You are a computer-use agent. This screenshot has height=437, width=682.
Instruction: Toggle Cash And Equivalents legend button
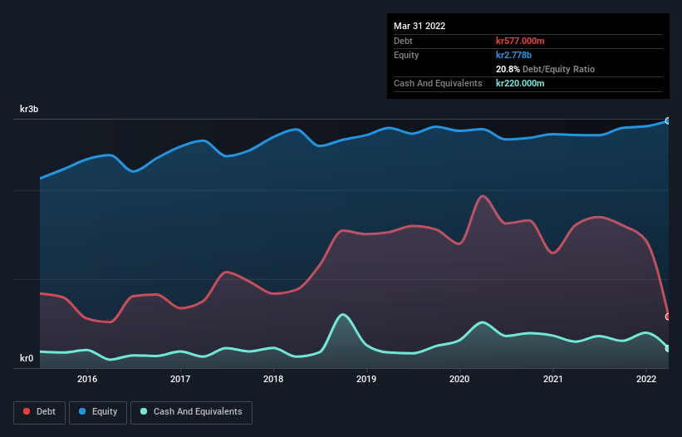(191, 412)
